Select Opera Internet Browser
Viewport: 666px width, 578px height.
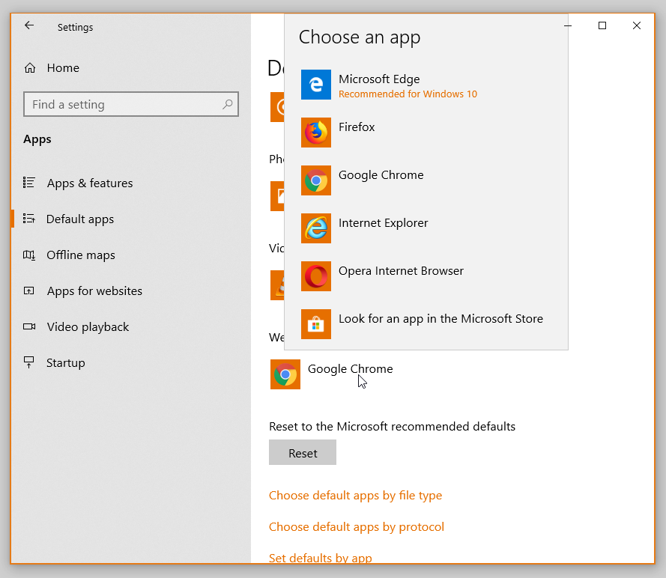(401, 271)
